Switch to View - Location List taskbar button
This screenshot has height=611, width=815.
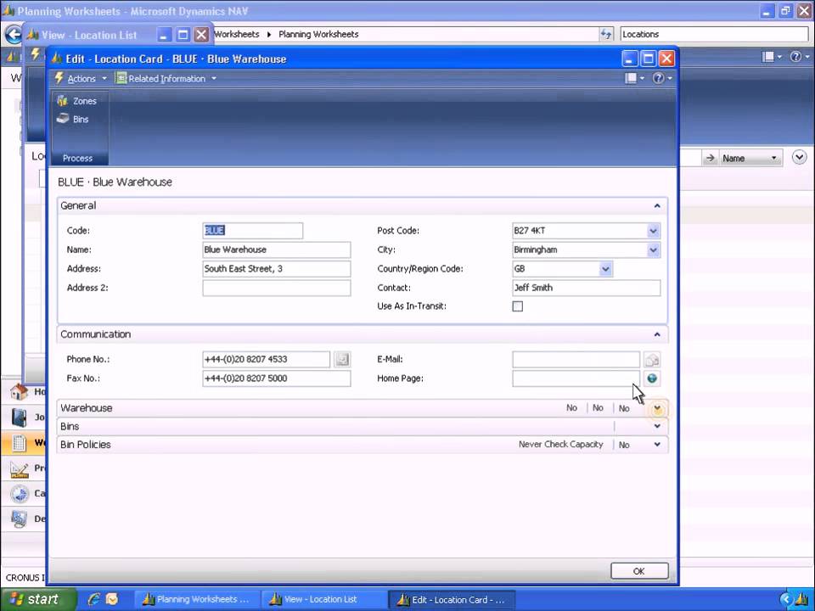[323, 600]
